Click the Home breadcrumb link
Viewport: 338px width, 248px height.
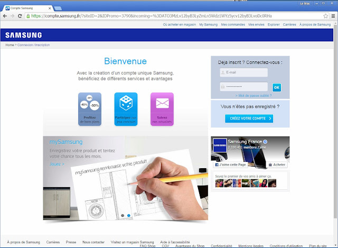click(10, 45)
